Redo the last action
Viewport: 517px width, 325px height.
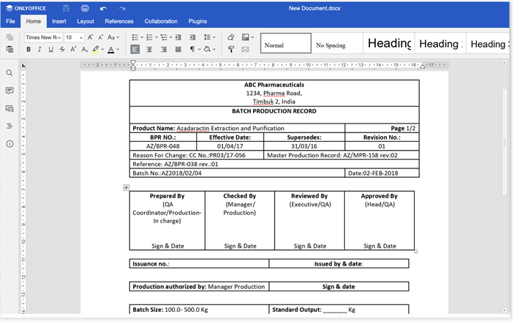click(x=122, y=9)
